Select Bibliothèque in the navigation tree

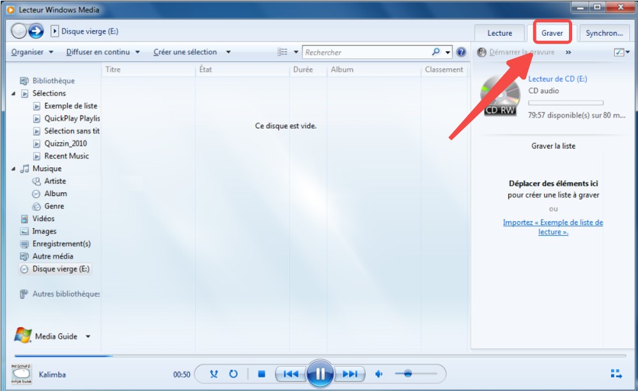pyautogui.click(x=47, y=80)
